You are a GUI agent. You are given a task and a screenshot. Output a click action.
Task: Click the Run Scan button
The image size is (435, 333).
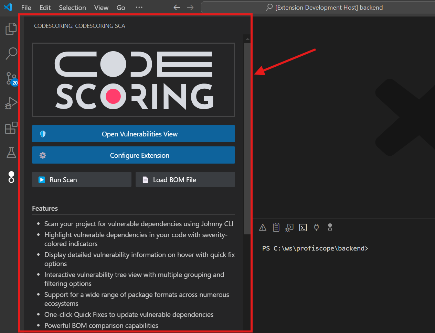point(82,179)
